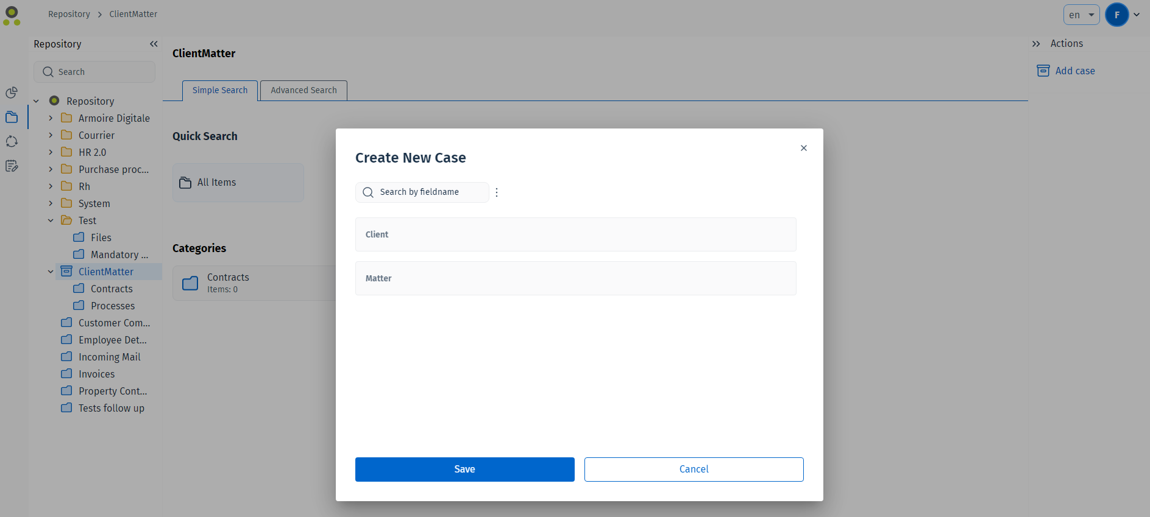Click the Add case archive icon
Image resolution: width=1150 pixels, height=517 pixels.
[x=1043, y=71]
